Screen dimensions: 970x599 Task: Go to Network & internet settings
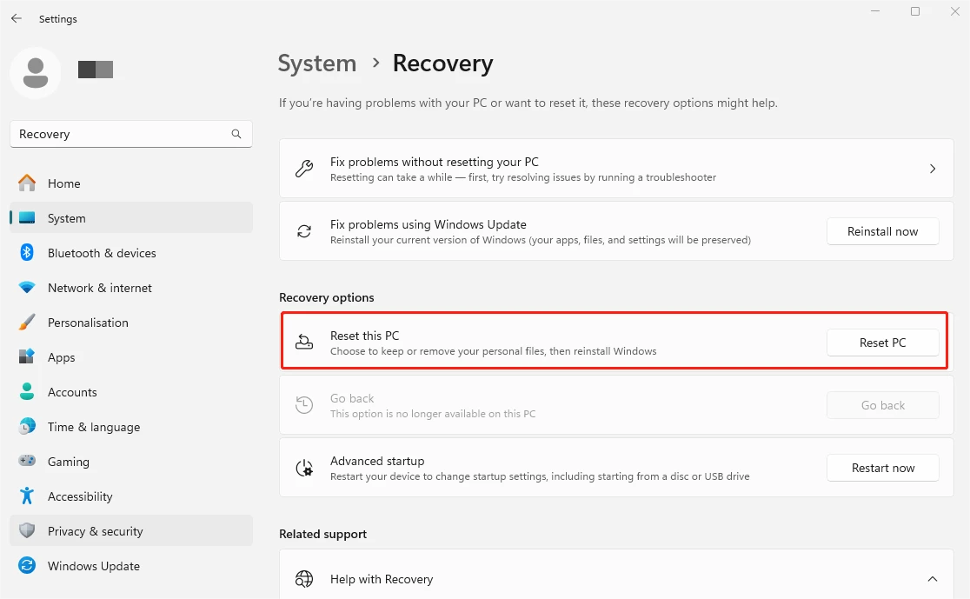[131, 288]
